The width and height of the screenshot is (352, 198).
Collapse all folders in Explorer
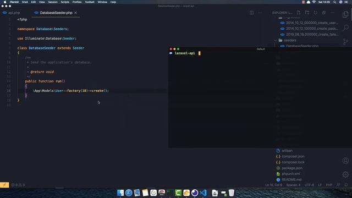click(x=324, y=13)
